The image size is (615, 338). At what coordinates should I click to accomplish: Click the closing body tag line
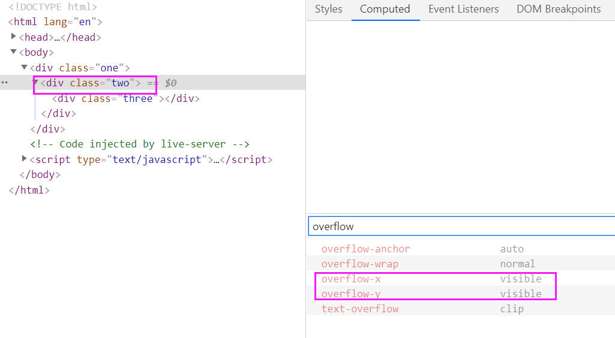pos(40,174)
